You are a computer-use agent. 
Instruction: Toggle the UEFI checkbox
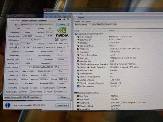(x=62, y=40)
